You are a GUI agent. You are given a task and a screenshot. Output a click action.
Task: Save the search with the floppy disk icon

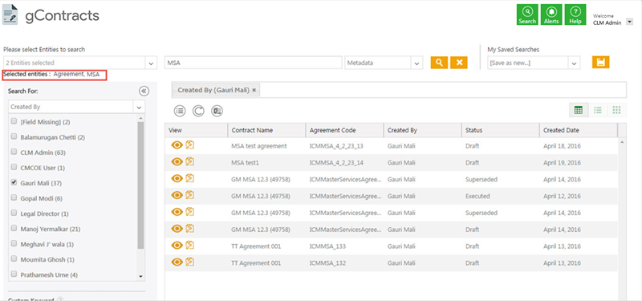(600, 63)
